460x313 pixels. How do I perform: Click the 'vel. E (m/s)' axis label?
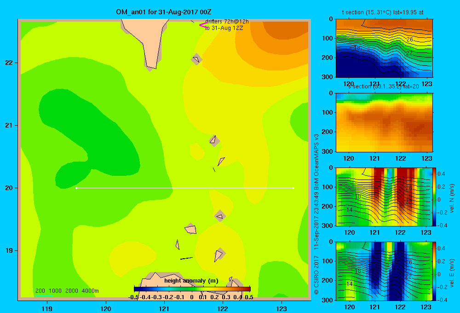[452, 272]
